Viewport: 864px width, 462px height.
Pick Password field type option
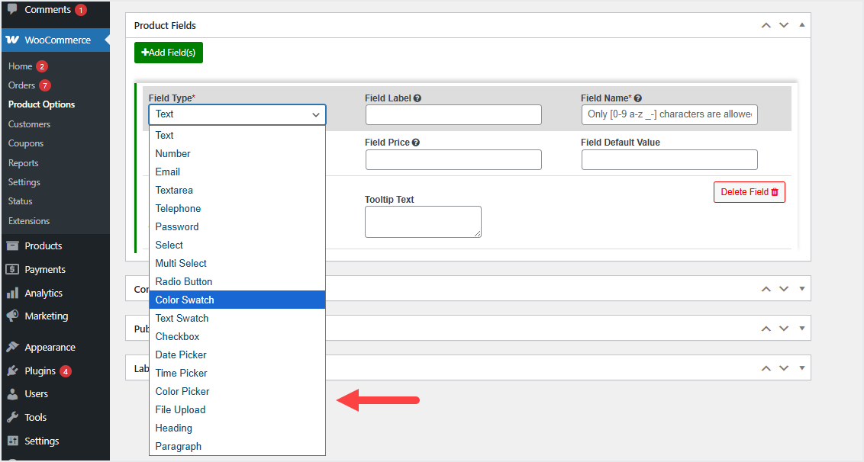point(237,226)
